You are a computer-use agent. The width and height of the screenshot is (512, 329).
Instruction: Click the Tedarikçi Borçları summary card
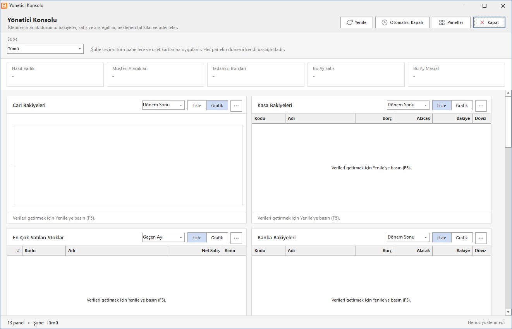pos(256,75)
